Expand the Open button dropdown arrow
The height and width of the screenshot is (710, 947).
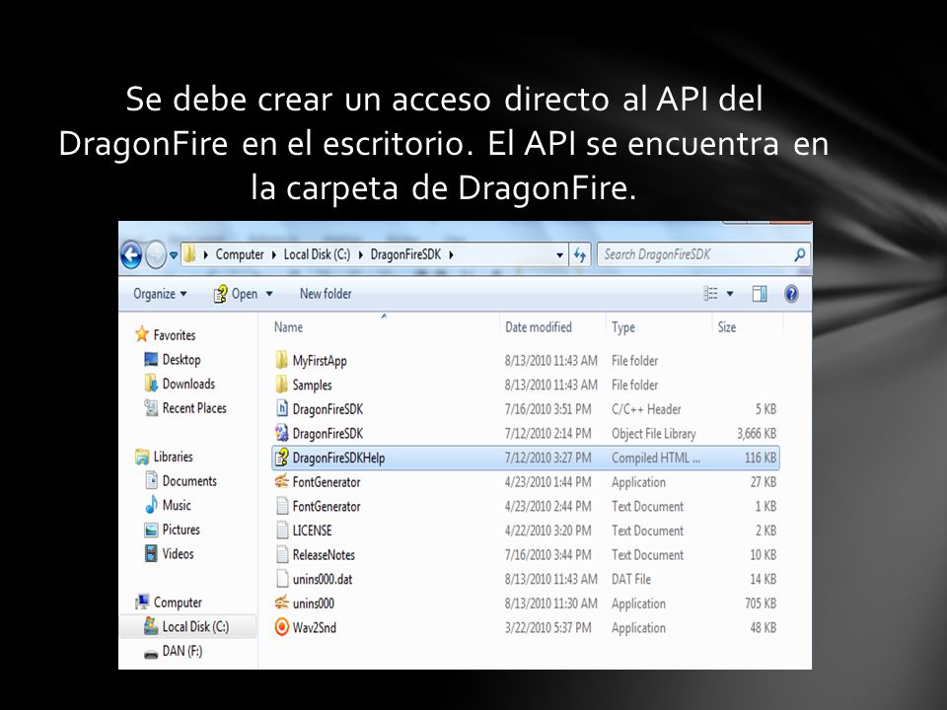pos(269,294)
